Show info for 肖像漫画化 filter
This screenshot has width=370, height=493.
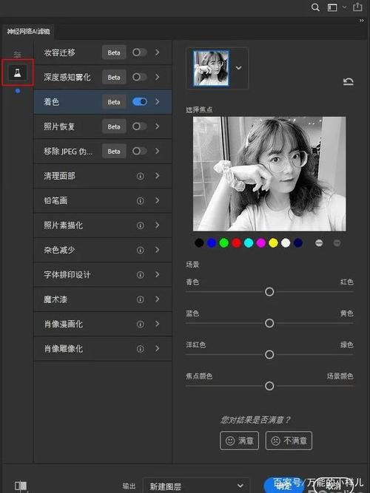[140, 324]
